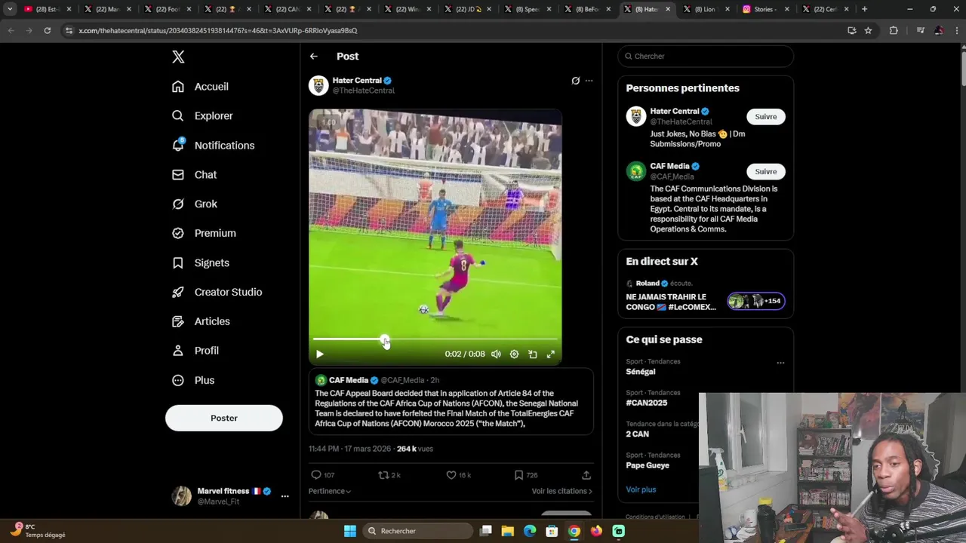
Task: Click the Chercher search field
Action: pyautogui.click(x=706, y=57)
